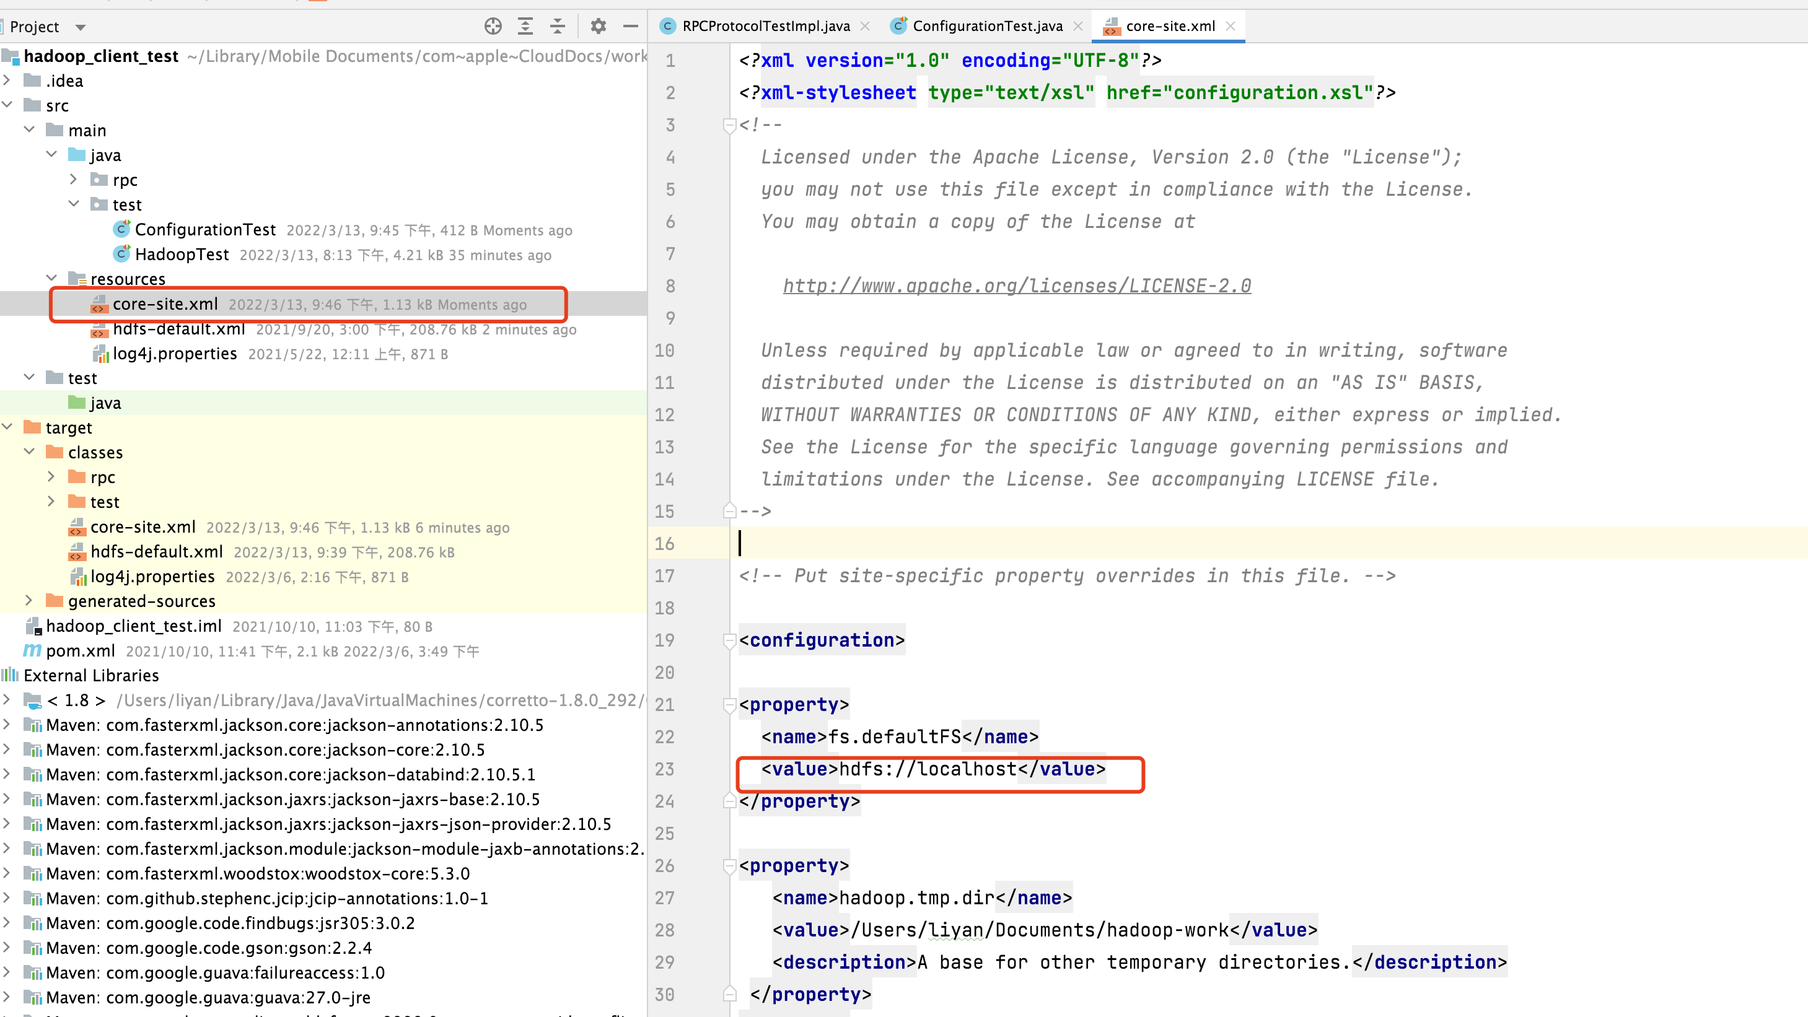Click the External Libraries node
This screenshot has height=1017, width=1808.
[x=91, y=676]
